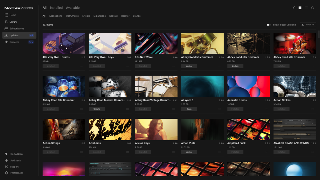The width and height of the screenshot is (320, 180).
Task: Toggle Show legacy versions switch
Action: coord(269,25)
